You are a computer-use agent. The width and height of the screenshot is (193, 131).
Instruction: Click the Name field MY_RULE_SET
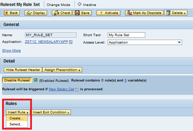coord(51,35)
